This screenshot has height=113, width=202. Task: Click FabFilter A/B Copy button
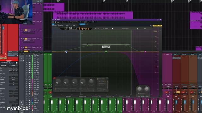[106, 29]
